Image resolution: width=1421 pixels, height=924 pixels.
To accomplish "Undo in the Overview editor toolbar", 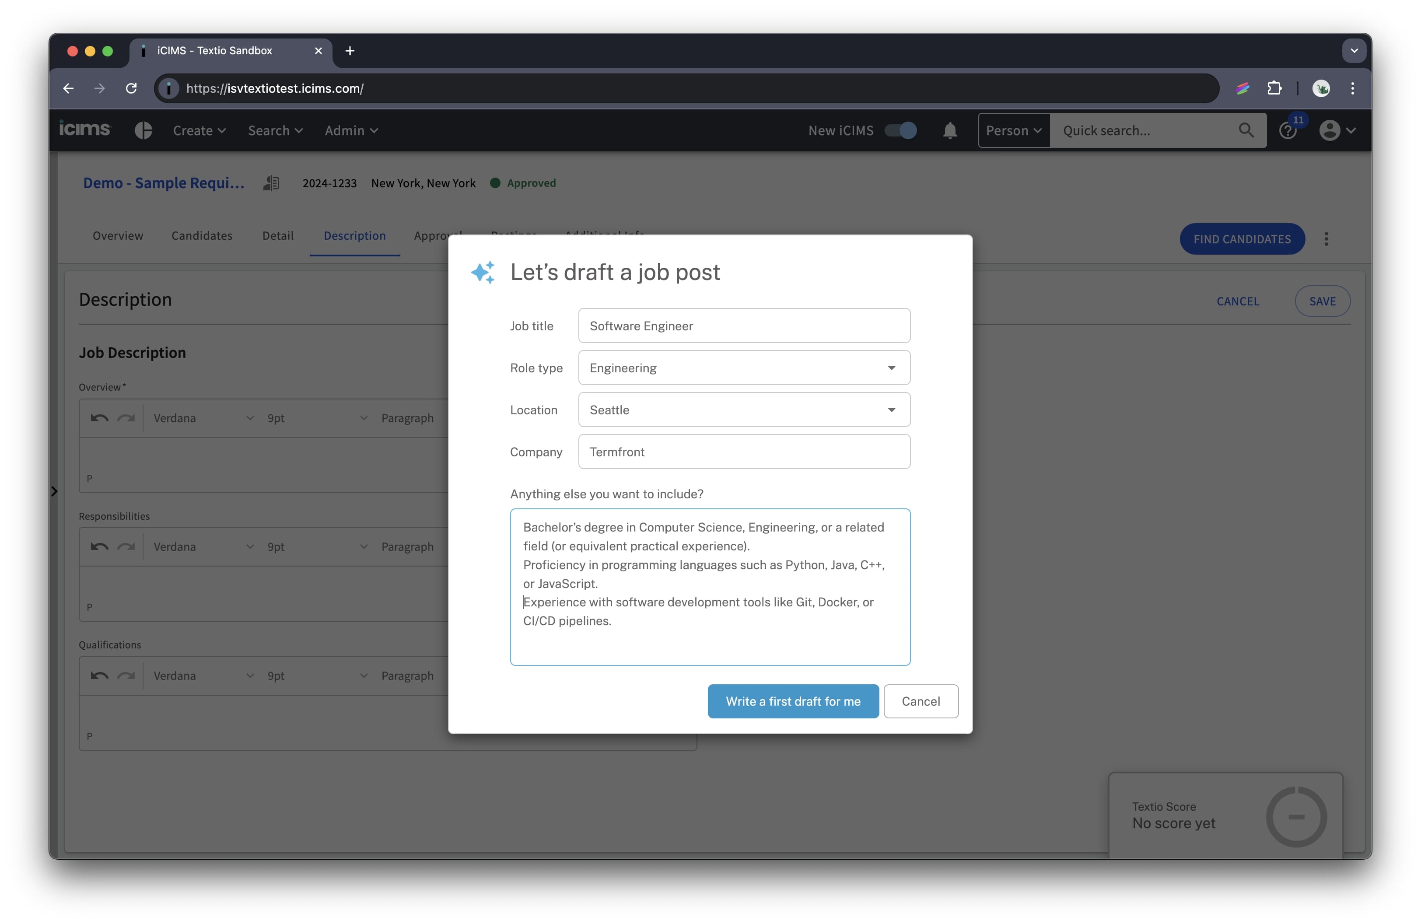I will click(x=99, y=418).
